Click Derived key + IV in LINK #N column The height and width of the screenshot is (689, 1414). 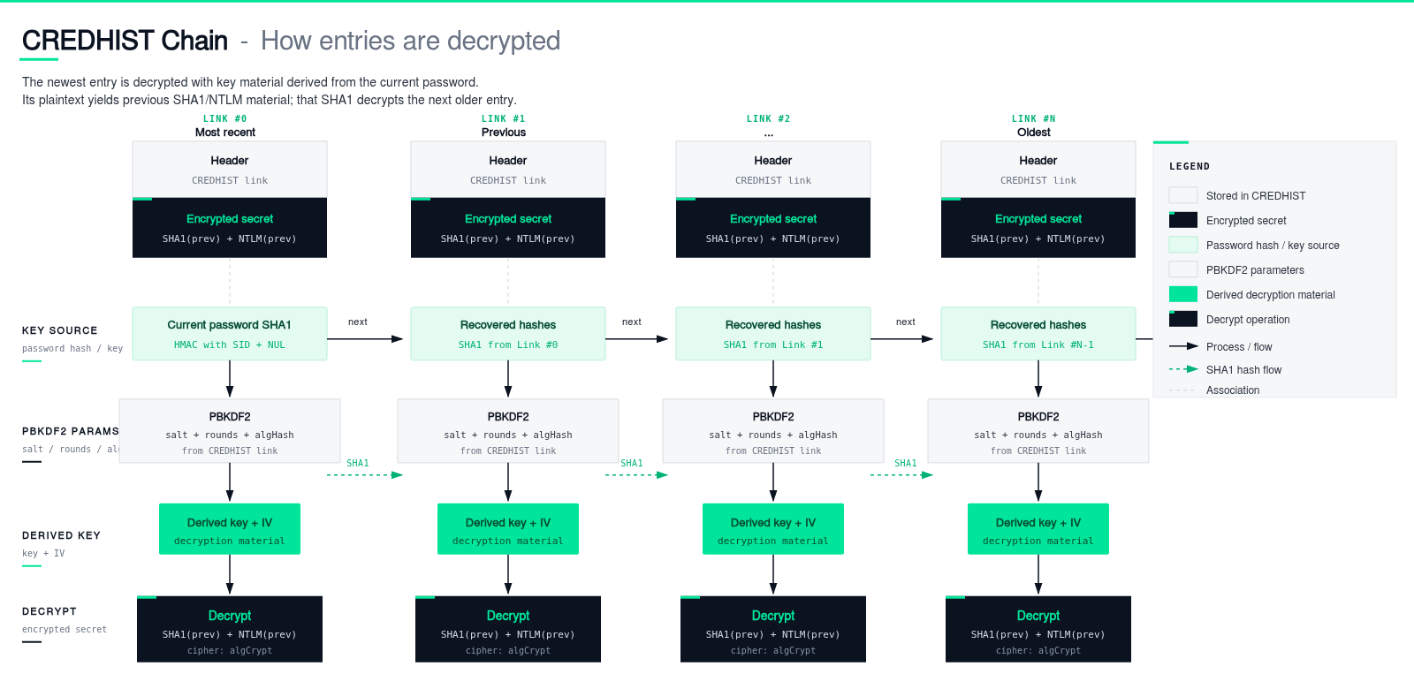pos(1038,529)
